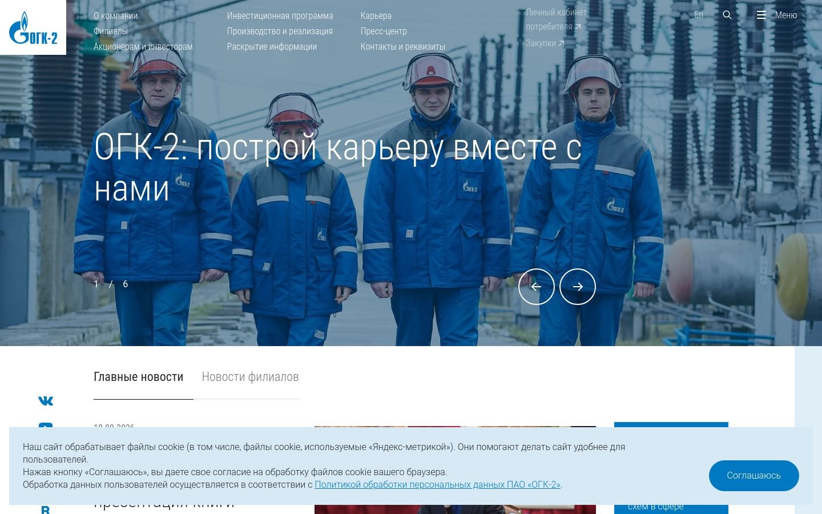This screenshot has width=822, height=514.
Task: Go to previous slide arrow
Action: tap(536, 287)
